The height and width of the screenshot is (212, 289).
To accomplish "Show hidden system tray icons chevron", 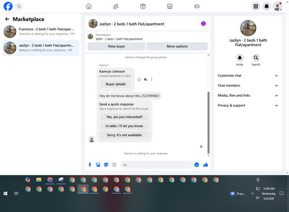I will 252,193.
